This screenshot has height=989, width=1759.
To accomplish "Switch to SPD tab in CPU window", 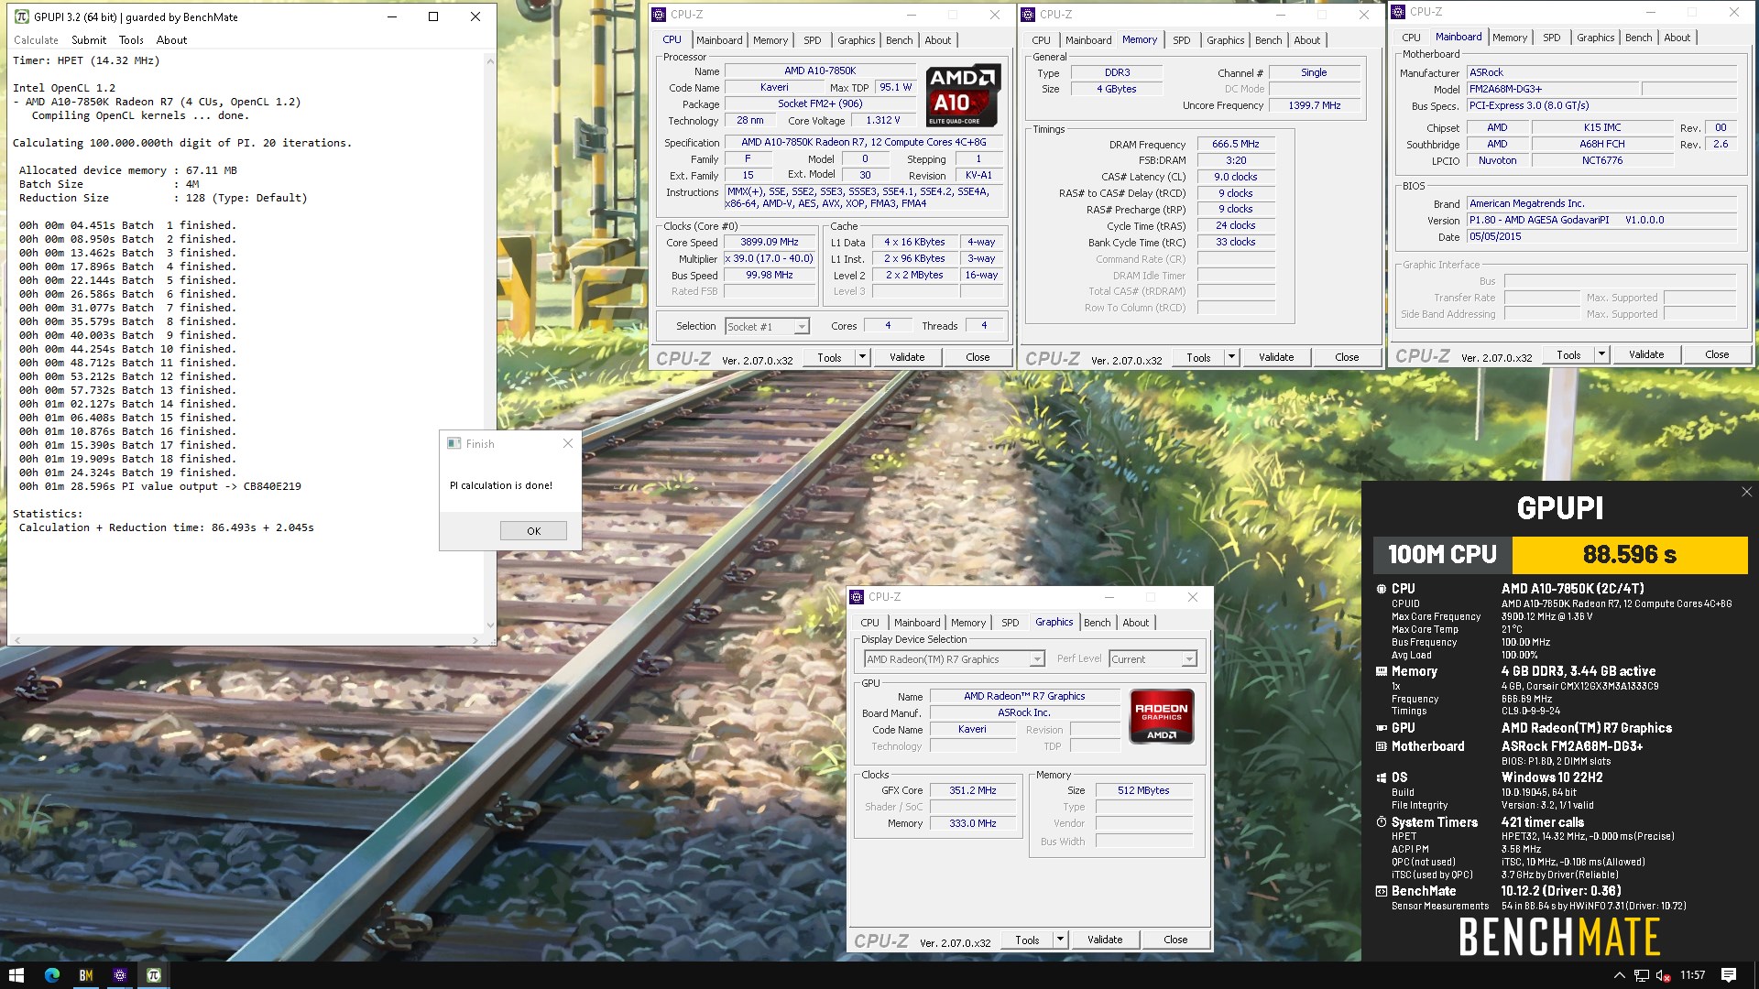I will click(x=813, y=40).
